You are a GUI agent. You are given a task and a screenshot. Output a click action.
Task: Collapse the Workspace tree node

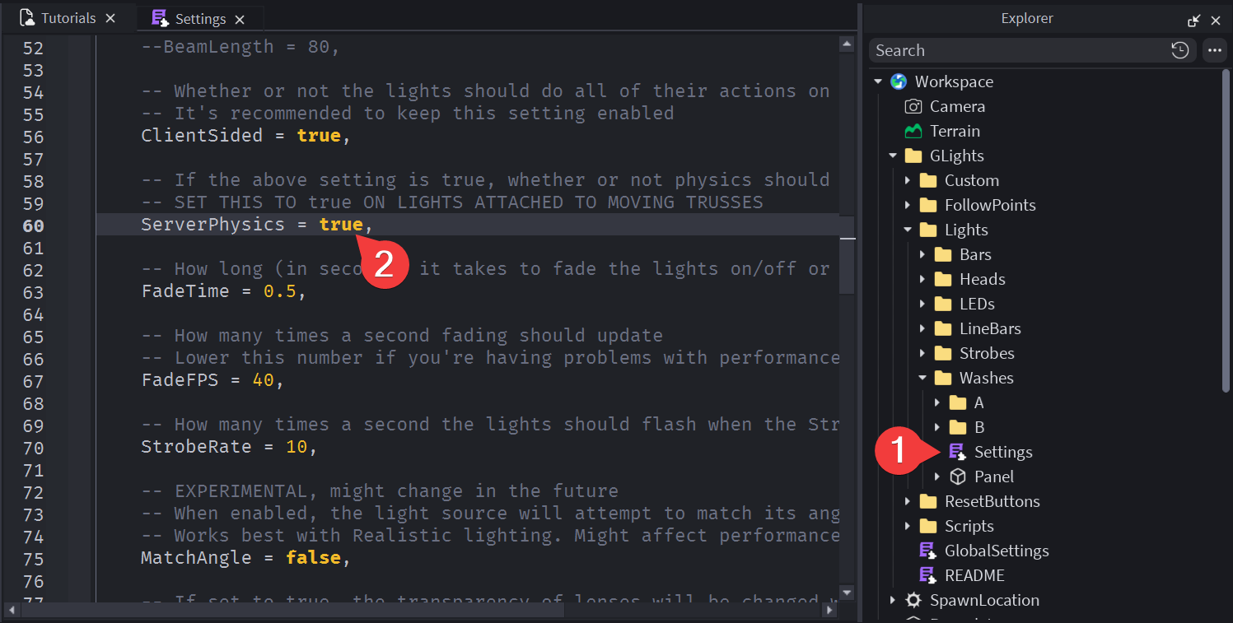(878, 81)
